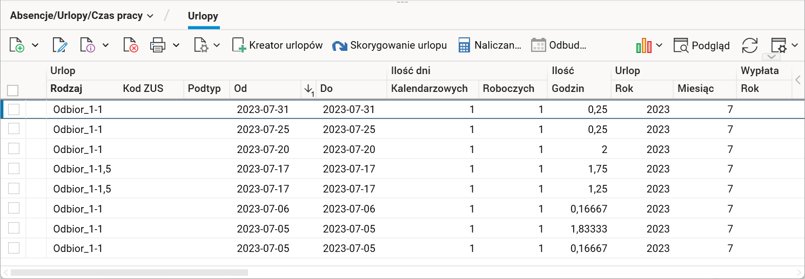Open dropdown arrow next to window settings
The width and height of the screenshot is (805, 279).
point(795,45)
